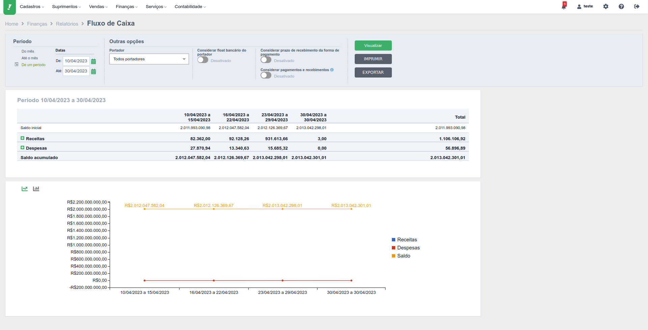Enable considerar pagamentos e recebimentos switch

coord(266,76)
